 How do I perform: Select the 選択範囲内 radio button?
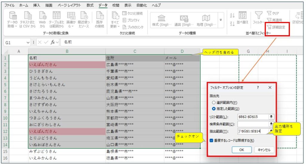214,103
